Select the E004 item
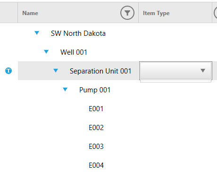Image resolution: width=217 pixels, height=172 pixels. click(x=96, y=165)
